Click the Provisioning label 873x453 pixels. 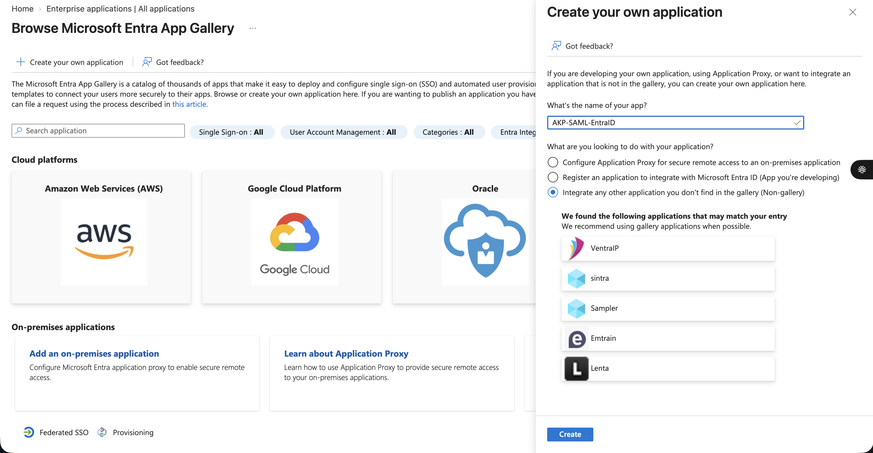133,432
